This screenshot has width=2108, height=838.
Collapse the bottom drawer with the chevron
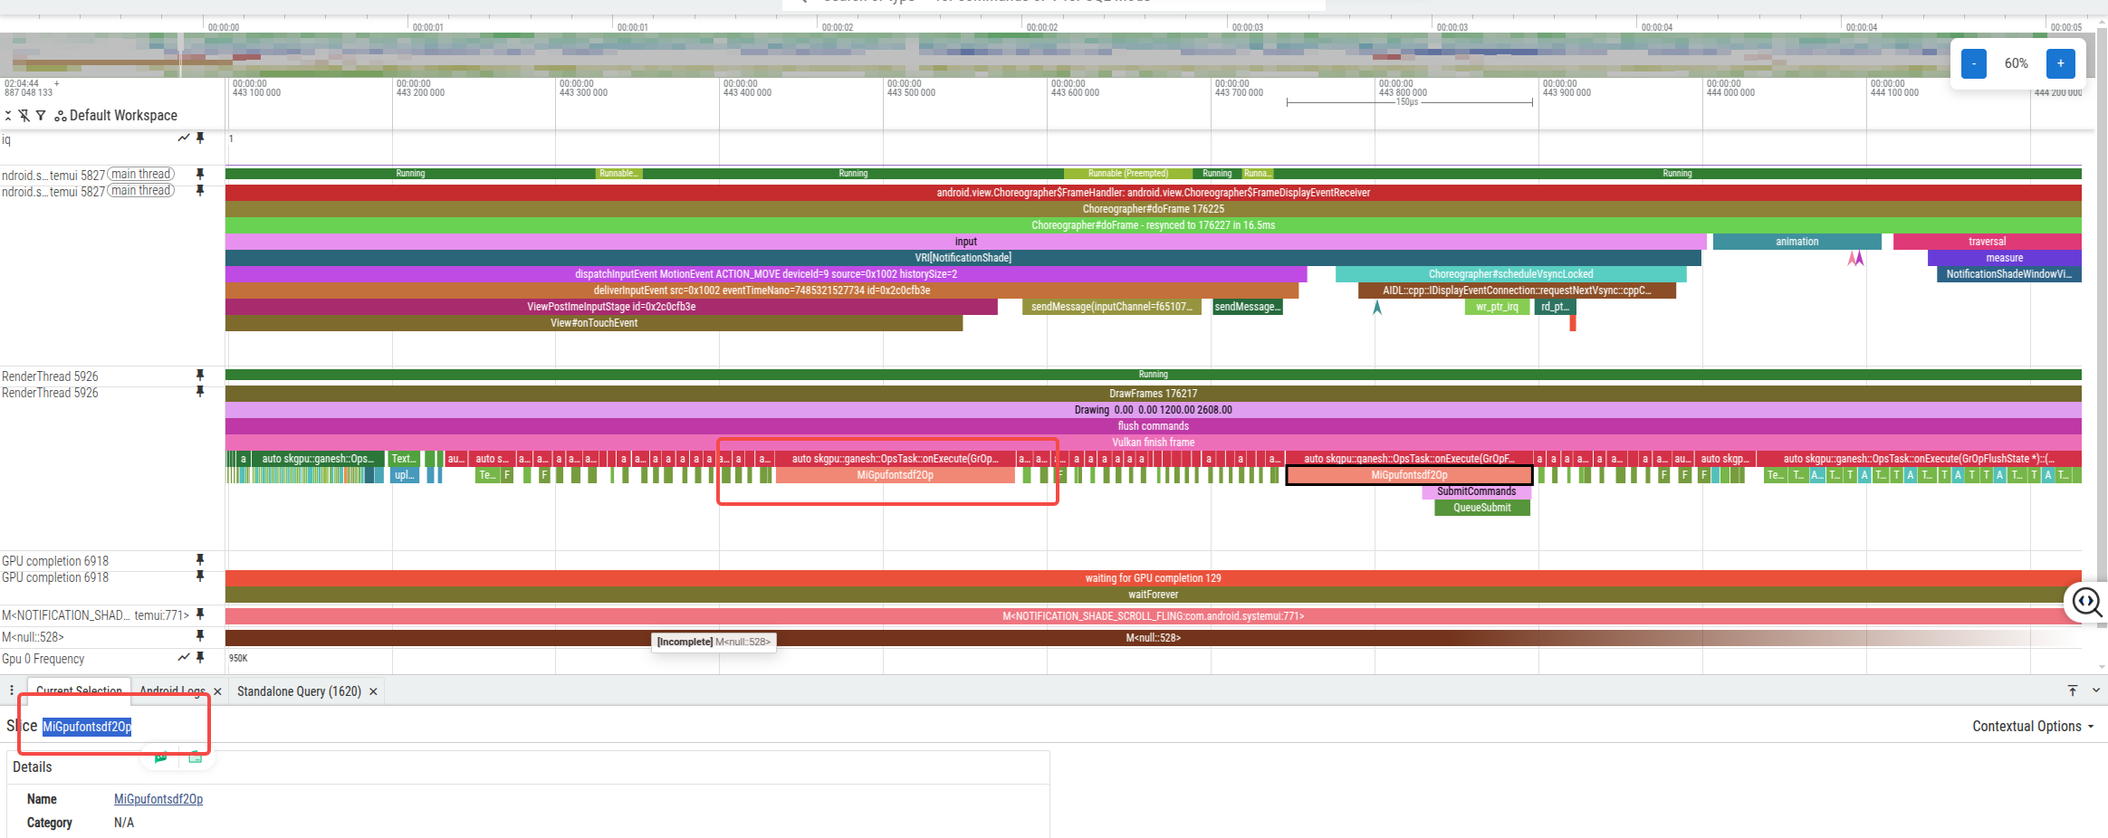coord(2095,690)
